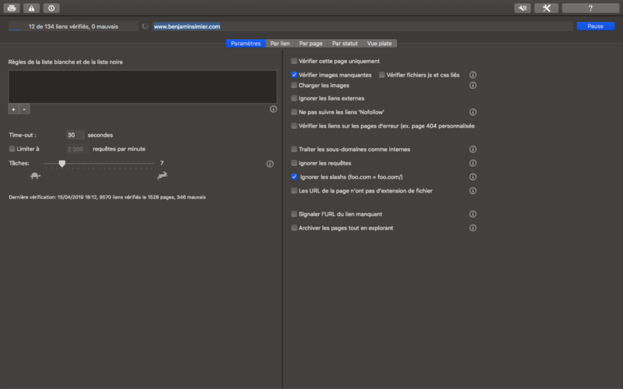
Task: Switch to the Par lien tab
Action: click(280, 44)
